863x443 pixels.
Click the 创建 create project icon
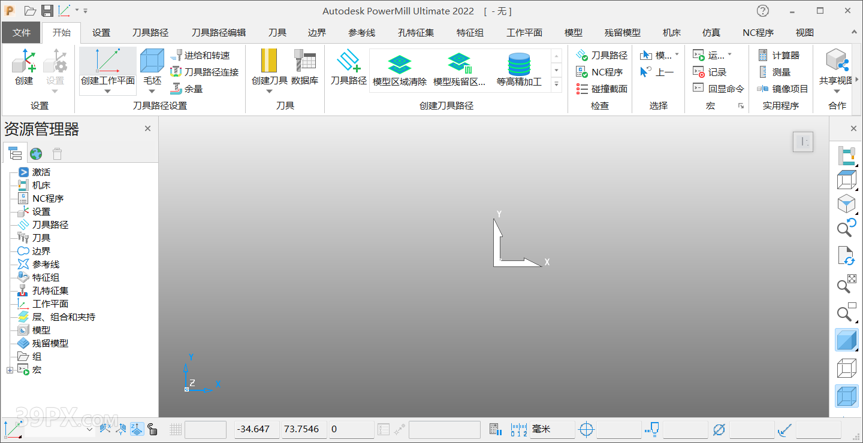tap(24, 61)
